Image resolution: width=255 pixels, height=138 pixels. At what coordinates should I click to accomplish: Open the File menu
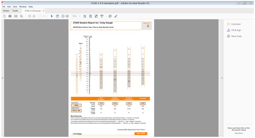point(4,7)
